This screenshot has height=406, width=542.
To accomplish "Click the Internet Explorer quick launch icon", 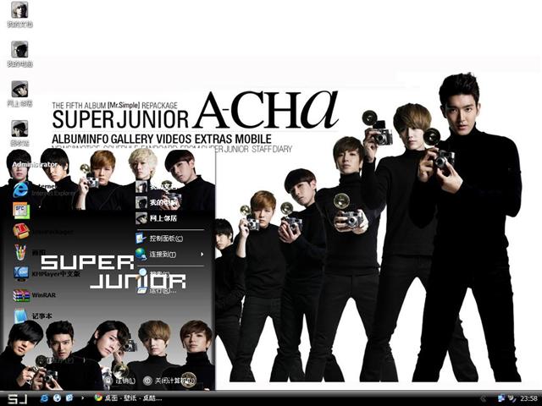I will pos(44,398).
